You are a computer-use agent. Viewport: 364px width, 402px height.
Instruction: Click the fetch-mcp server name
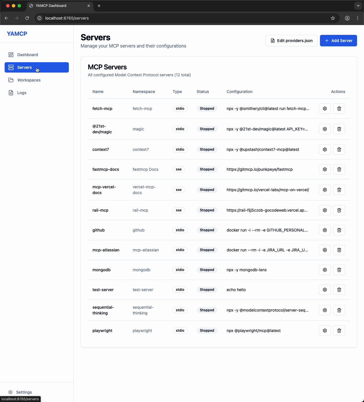coord(102,109)
